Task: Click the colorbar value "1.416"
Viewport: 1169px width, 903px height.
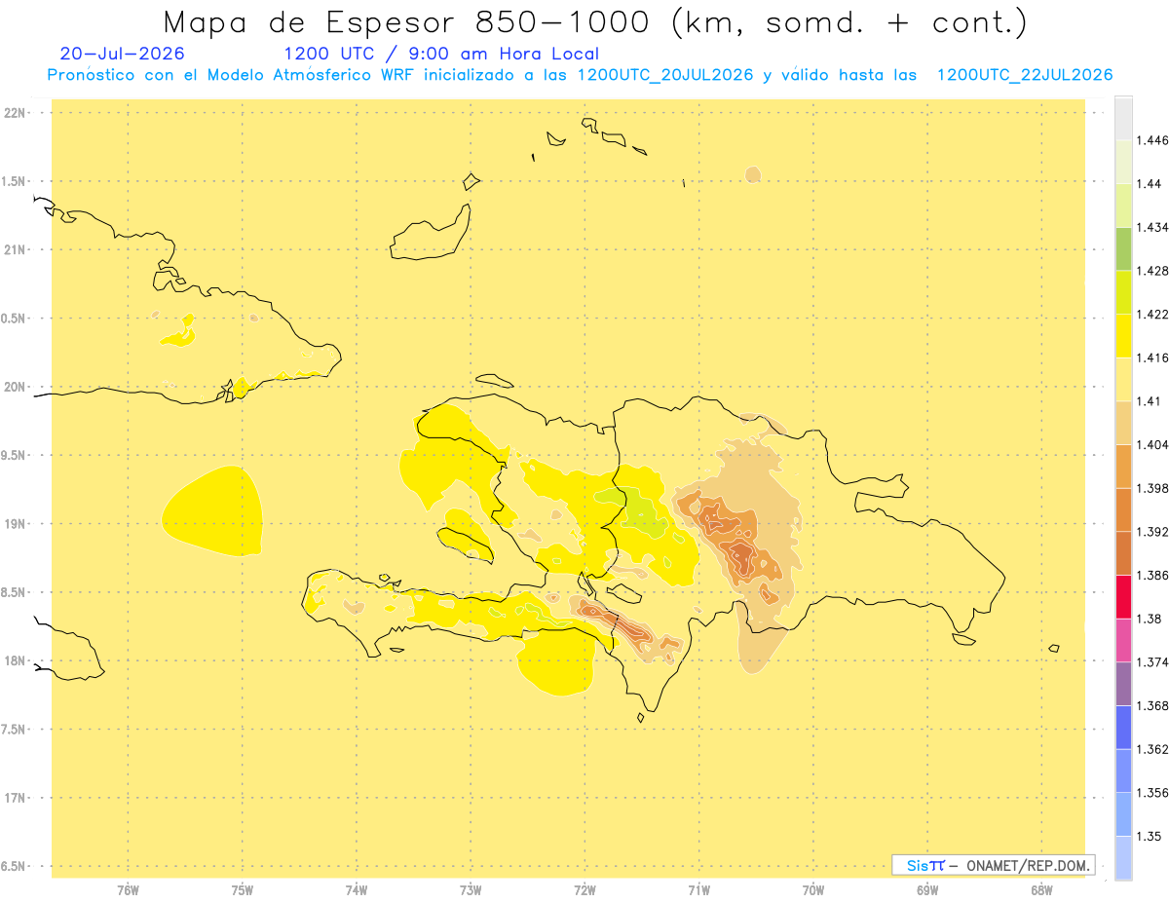Action: pyautogui.click(x=1151, y=357)
